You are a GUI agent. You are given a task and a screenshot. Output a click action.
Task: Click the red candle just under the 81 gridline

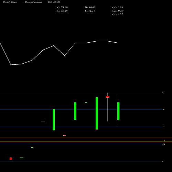click(x=108, y=97)
